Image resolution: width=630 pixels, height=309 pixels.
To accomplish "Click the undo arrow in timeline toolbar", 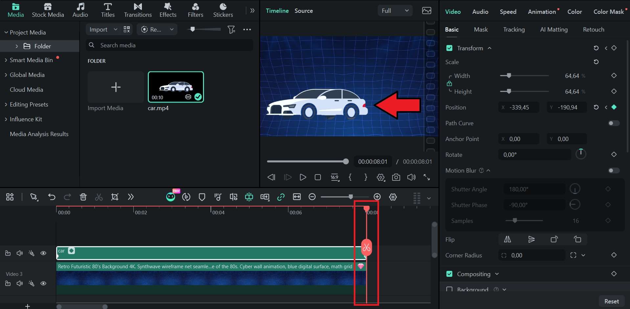I will (x=52, y=197).
